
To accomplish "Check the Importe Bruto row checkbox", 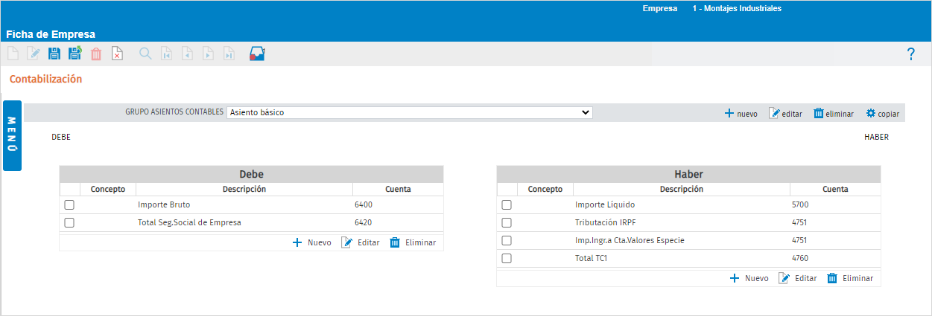I will (69, 204).
